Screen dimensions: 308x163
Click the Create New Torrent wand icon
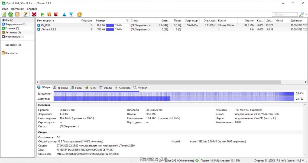(x=25, y=14)
